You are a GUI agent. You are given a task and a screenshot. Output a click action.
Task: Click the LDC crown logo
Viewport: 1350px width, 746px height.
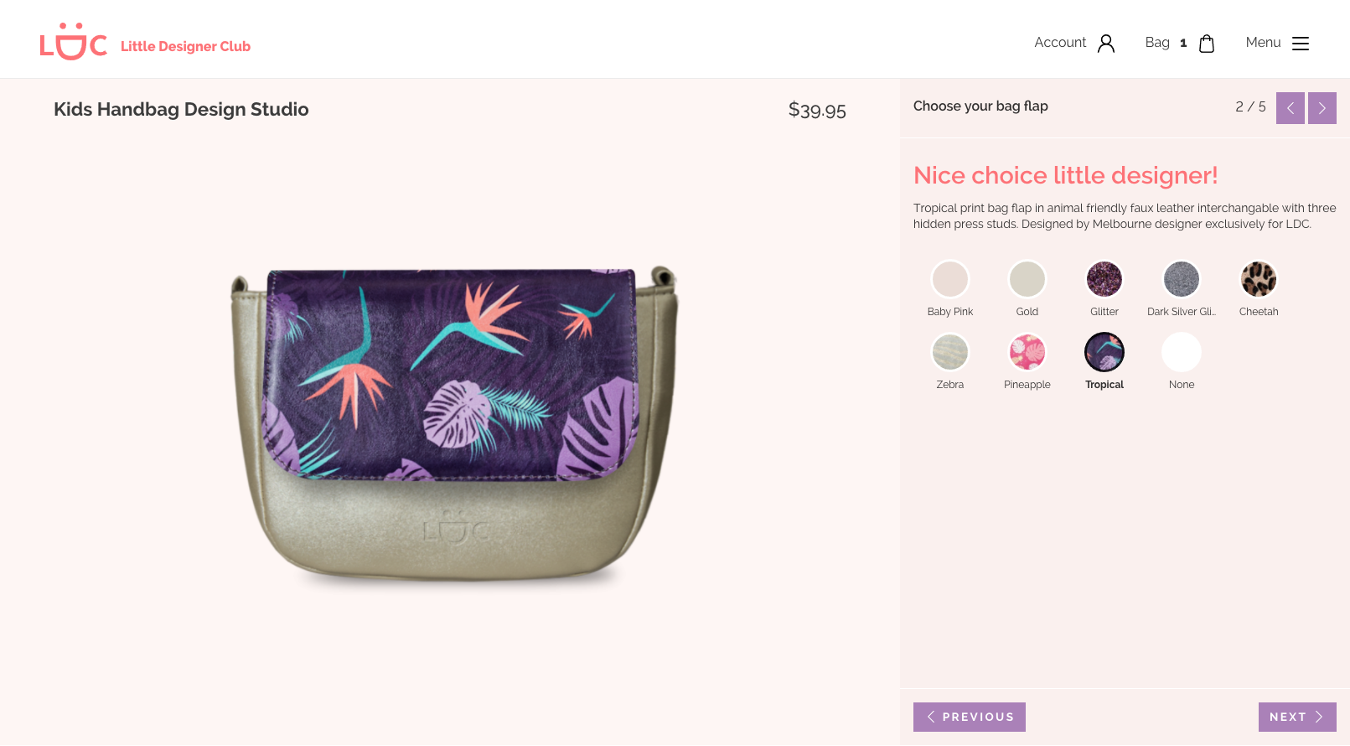[x=74, y=38]
